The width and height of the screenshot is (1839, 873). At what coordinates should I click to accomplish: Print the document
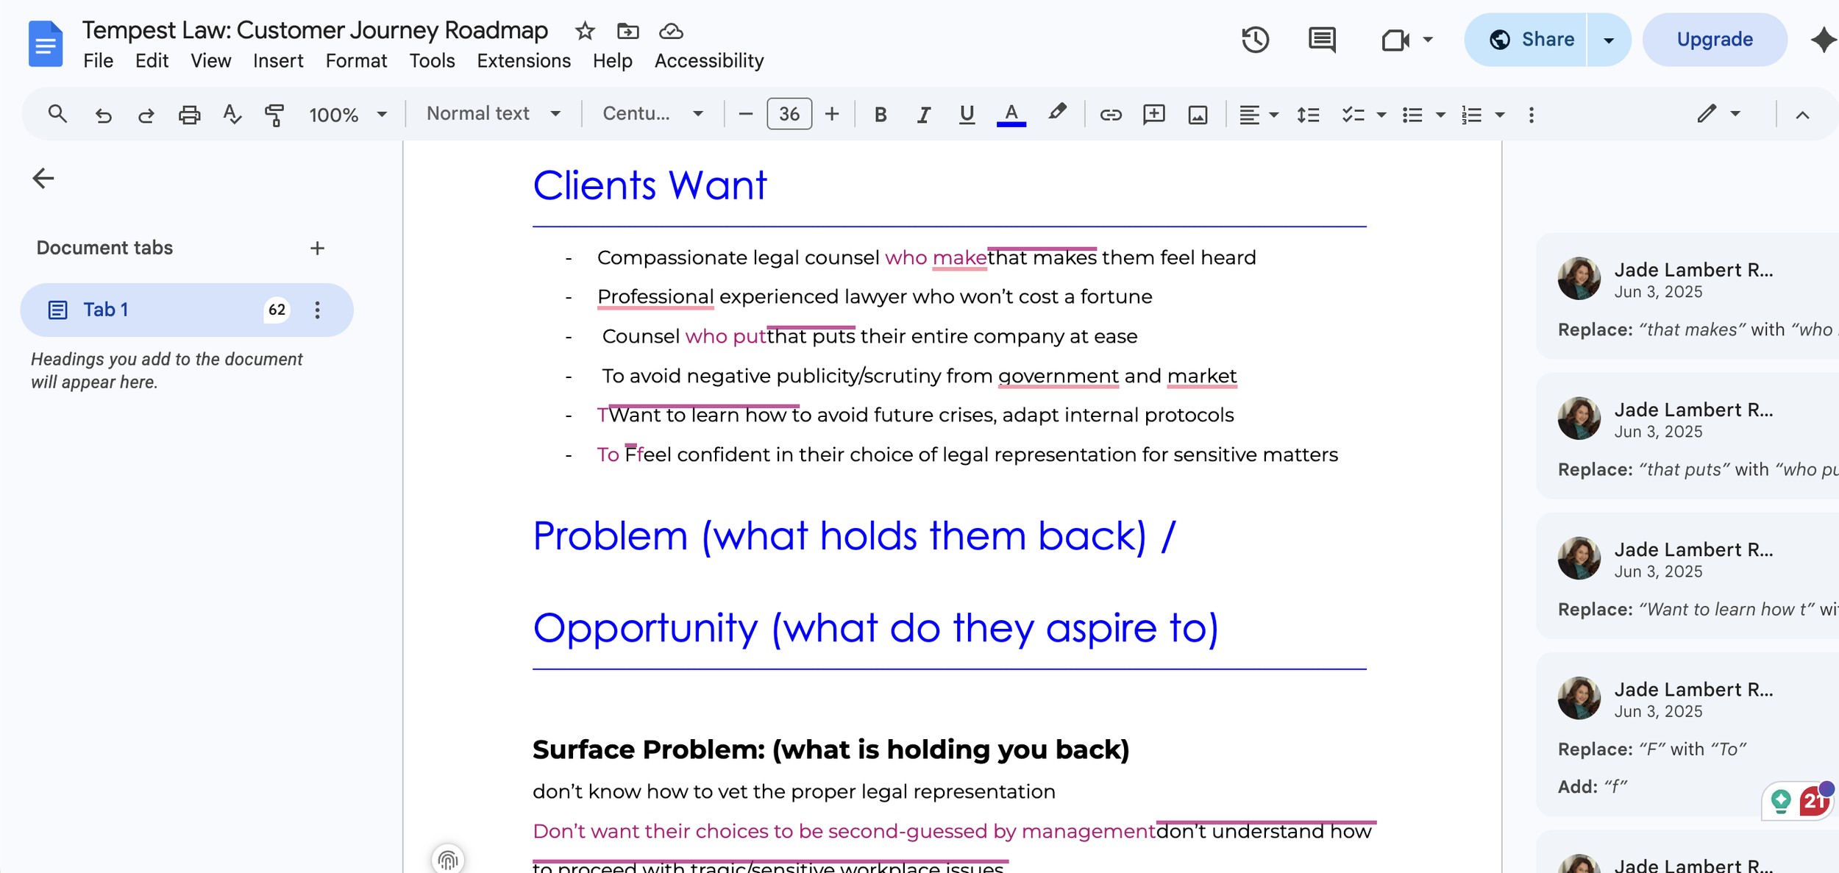pyautogui.click(x=189, y=115)
